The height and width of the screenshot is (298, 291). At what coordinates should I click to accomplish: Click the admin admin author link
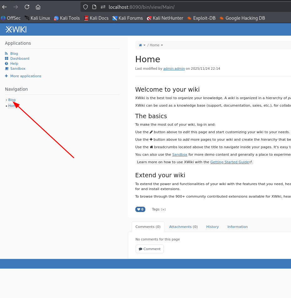174,68
